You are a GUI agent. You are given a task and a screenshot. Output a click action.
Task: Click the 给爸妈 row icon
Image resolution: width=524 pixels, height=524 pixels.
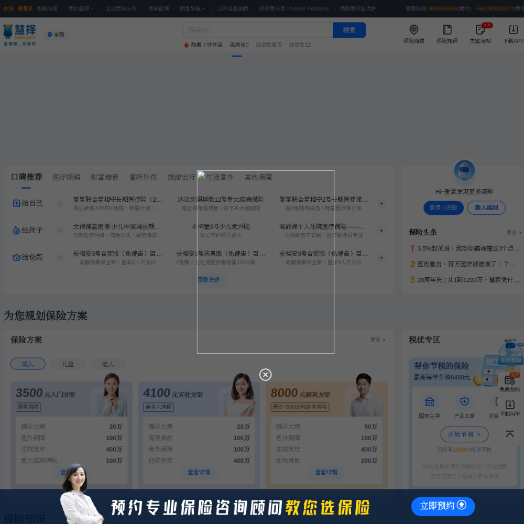(x=16, y=257)
